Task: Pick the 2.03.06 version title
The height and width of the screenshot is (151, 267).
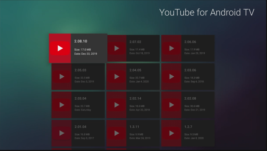Action: tap(190, 70)
